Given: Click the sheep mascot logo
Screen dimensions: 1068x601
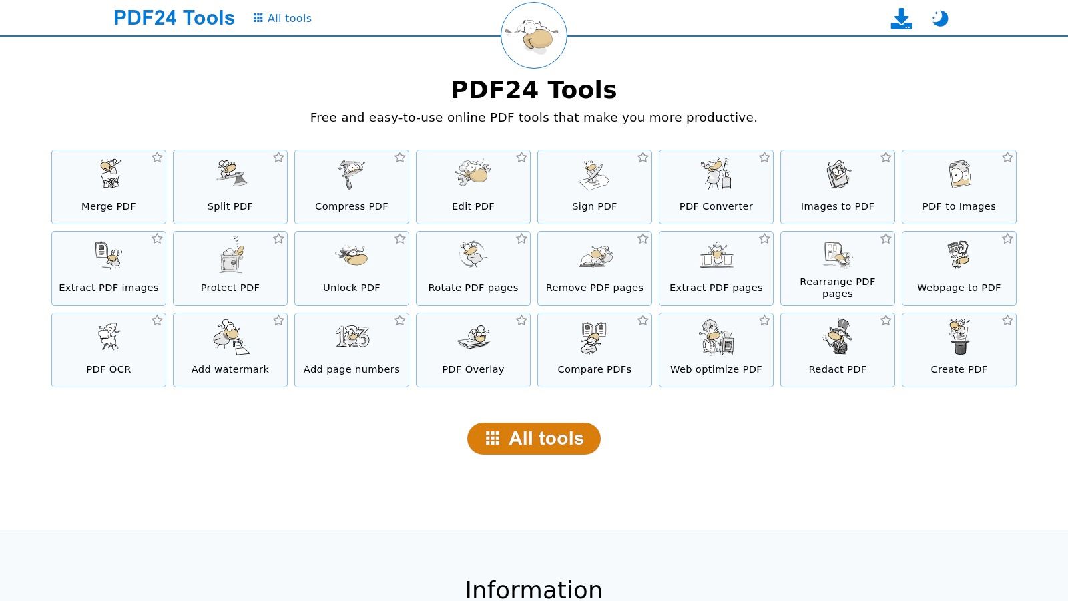Looking at the screenshot, I should pos(534,35).
